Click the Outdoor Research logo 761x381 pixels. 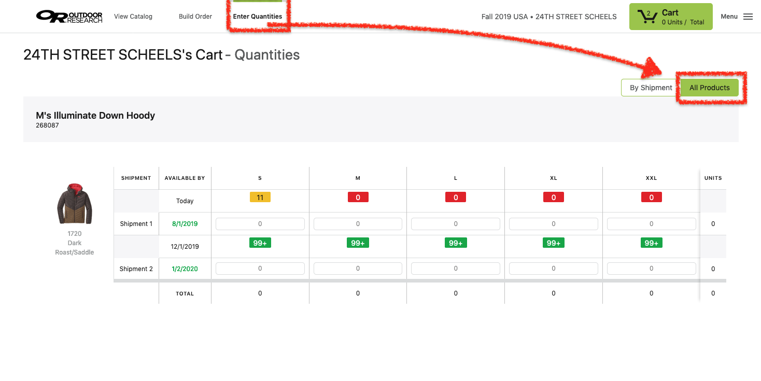pyautogui.click(x=69, y=17)
